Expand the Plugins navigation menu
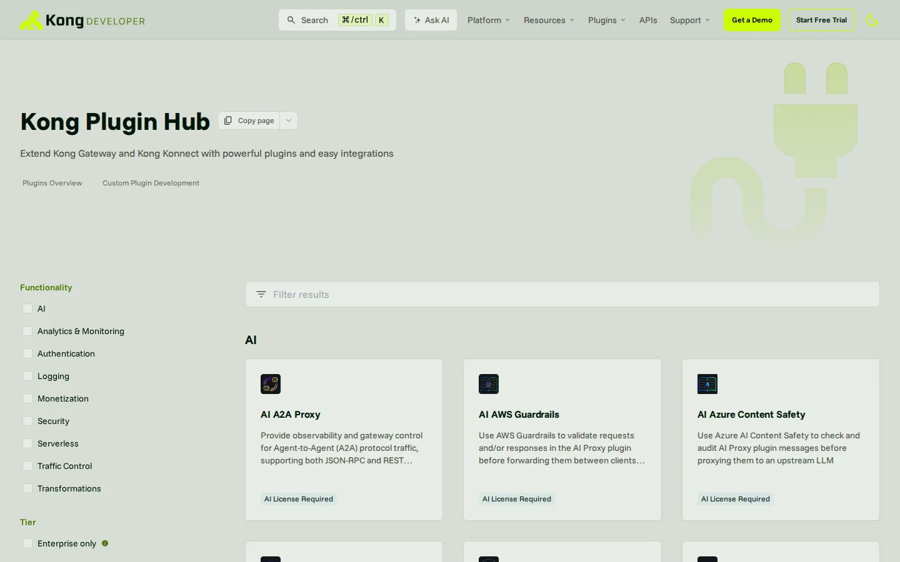 (607, 20)
